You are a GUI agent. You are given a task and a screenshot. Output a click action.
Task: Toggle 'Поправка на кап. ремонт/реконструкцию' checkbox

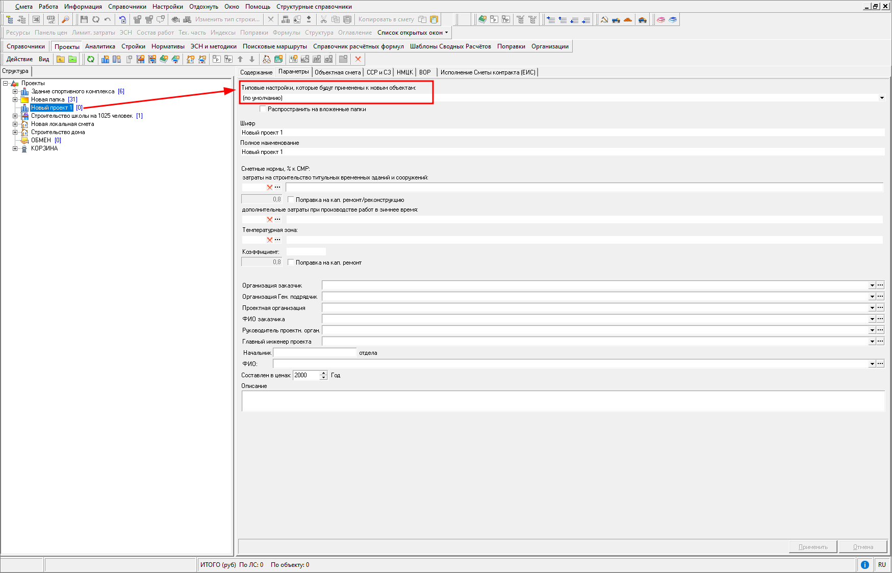click(291, 200)
